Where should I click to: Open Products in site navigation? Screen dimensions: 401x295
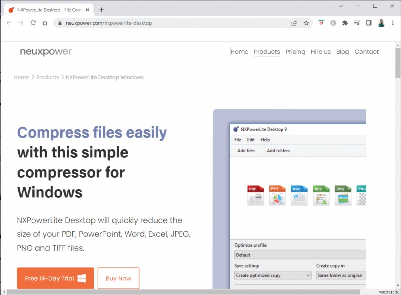click(267, 52)
